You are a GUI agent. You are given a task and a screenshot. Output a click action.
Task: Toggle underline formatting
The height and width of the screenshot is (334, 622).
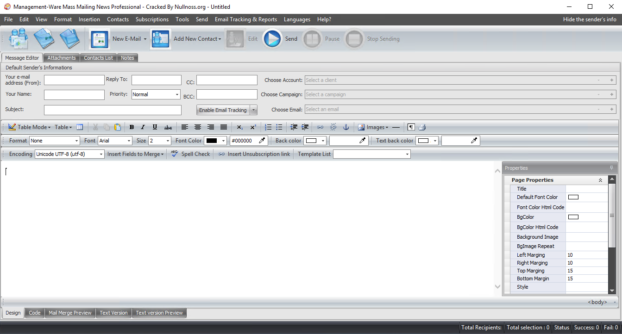pos(155,127)
